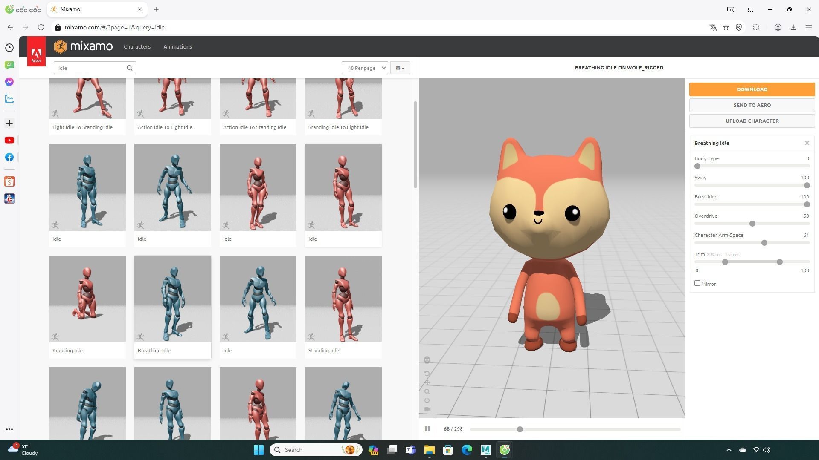Select the Kneeling Idle animation thumbnail
819x460 pixels.
pyautogui.click(x=87, y=299)
